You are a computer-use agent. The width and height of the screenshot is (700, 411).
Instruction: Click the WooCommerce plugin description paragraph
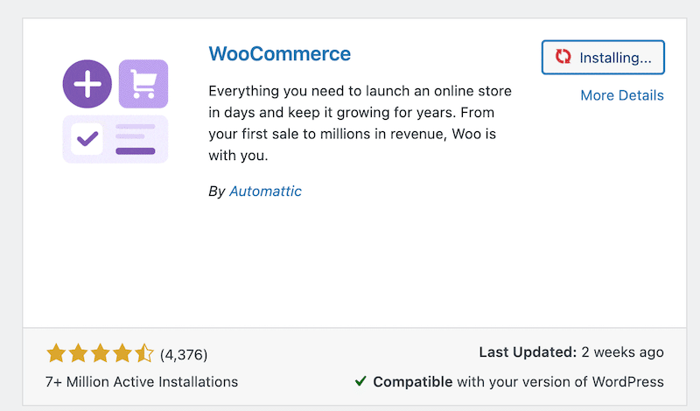tap(360, 123)
